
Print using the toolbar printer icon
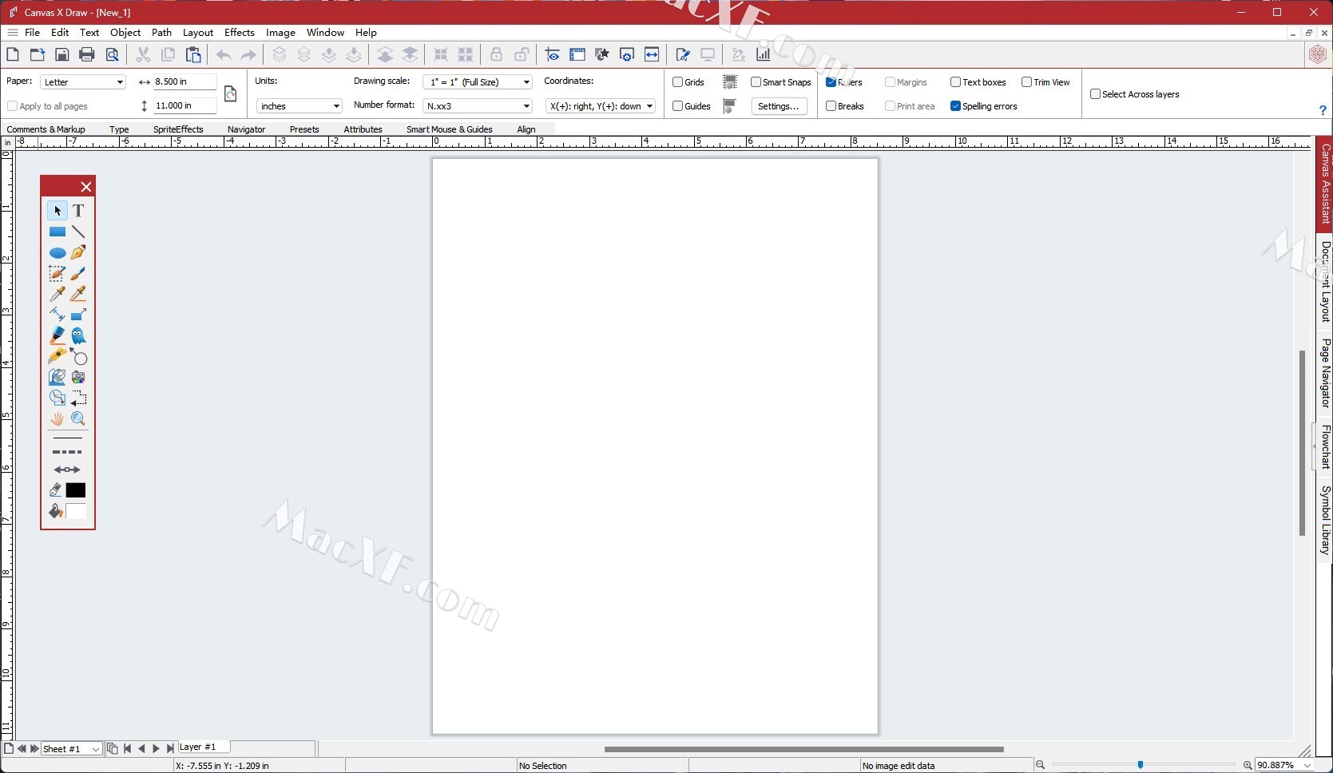tap(87, 54)
